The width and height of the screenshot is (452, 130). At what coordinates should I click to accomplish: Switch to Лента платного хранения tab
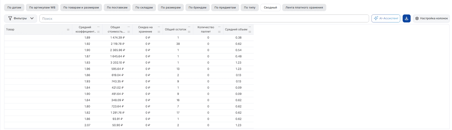click(x=304, y=8)
